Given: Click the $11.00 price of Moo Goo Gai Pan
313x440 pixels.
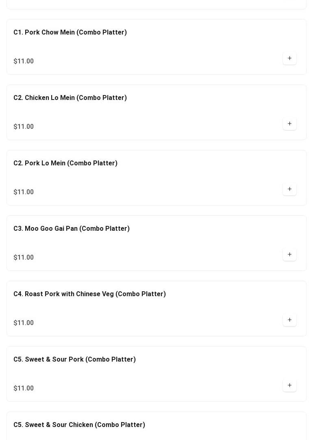Looking at the screenshot, I should tap(24, 258).
